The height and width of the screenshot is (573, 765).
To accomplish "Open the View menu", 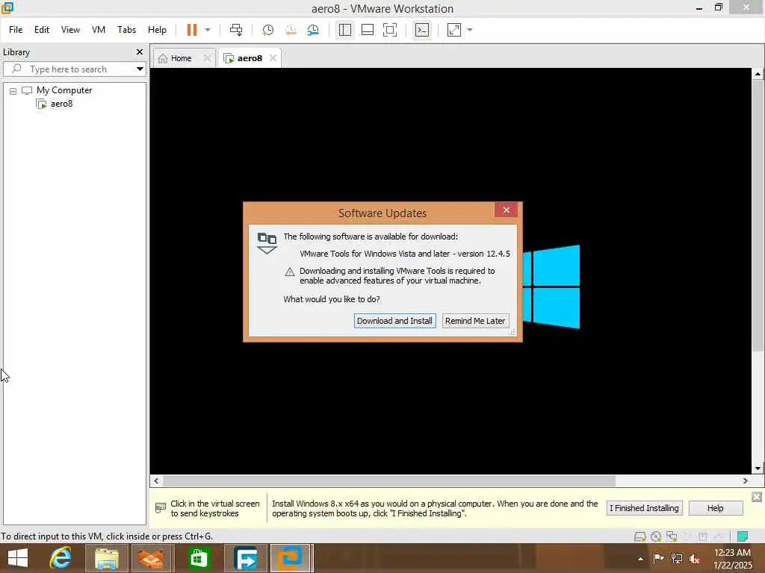I will point(70,30).
